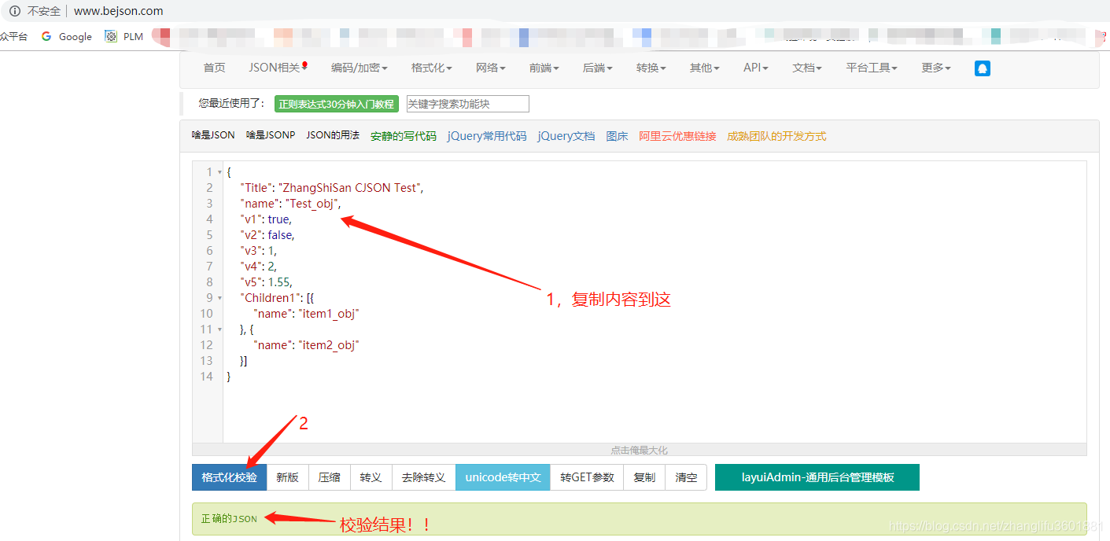Click the 图床 link

(617, 135)
